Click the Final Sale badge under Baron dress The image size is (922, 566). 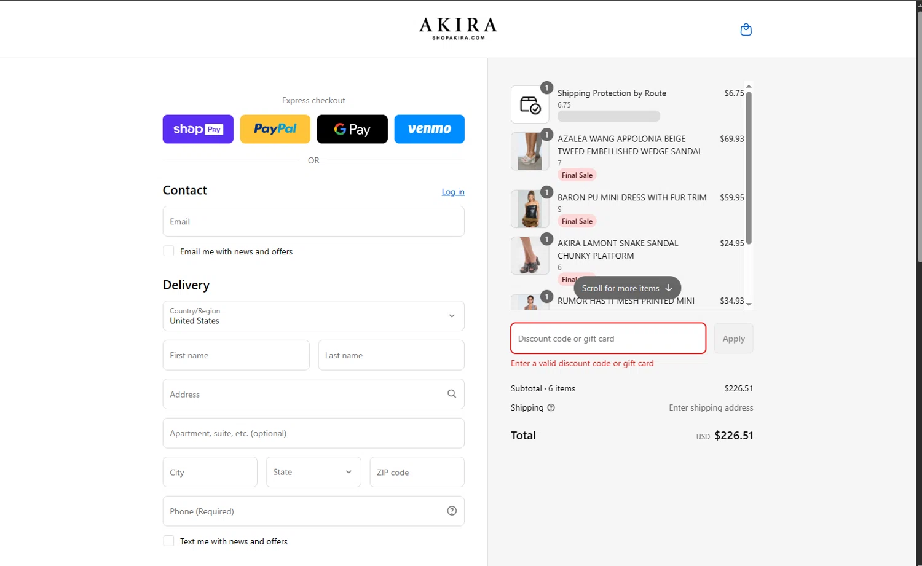[577, 221]
